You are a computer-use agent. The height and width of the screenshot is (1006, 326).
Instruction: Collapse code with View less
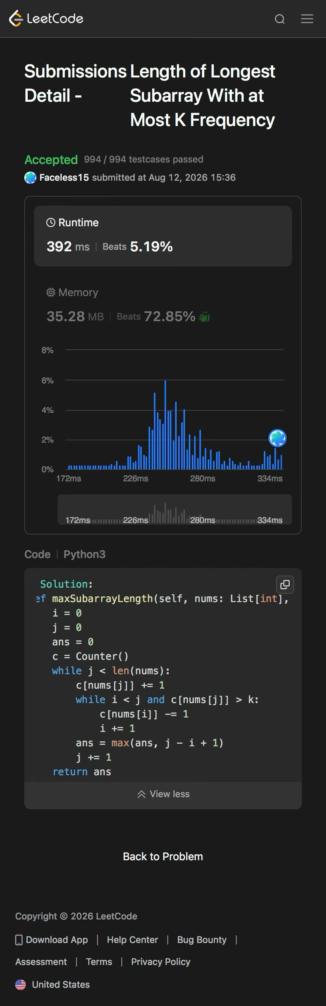point(163,794)
